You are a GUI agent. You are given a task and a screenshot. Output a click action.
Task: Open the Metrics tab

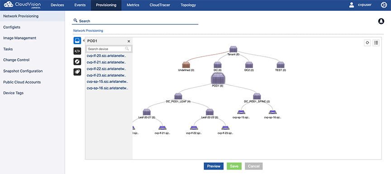[133, 5]
